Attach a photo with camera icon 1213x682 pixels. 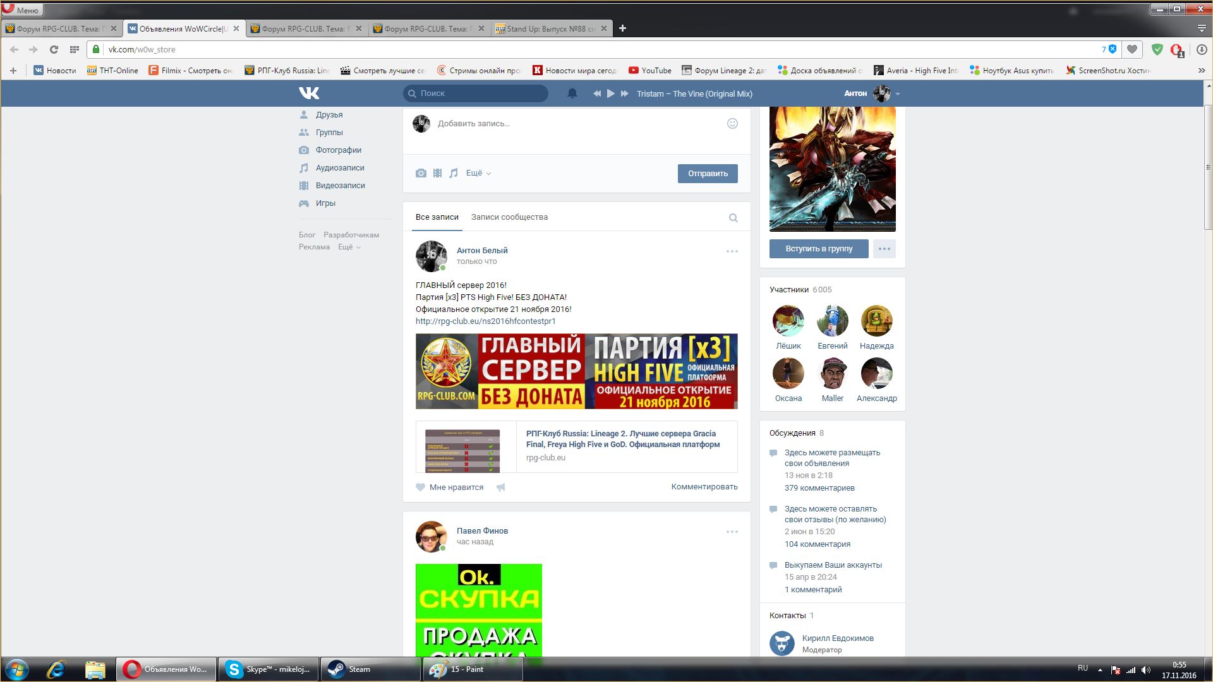[421, 173]
